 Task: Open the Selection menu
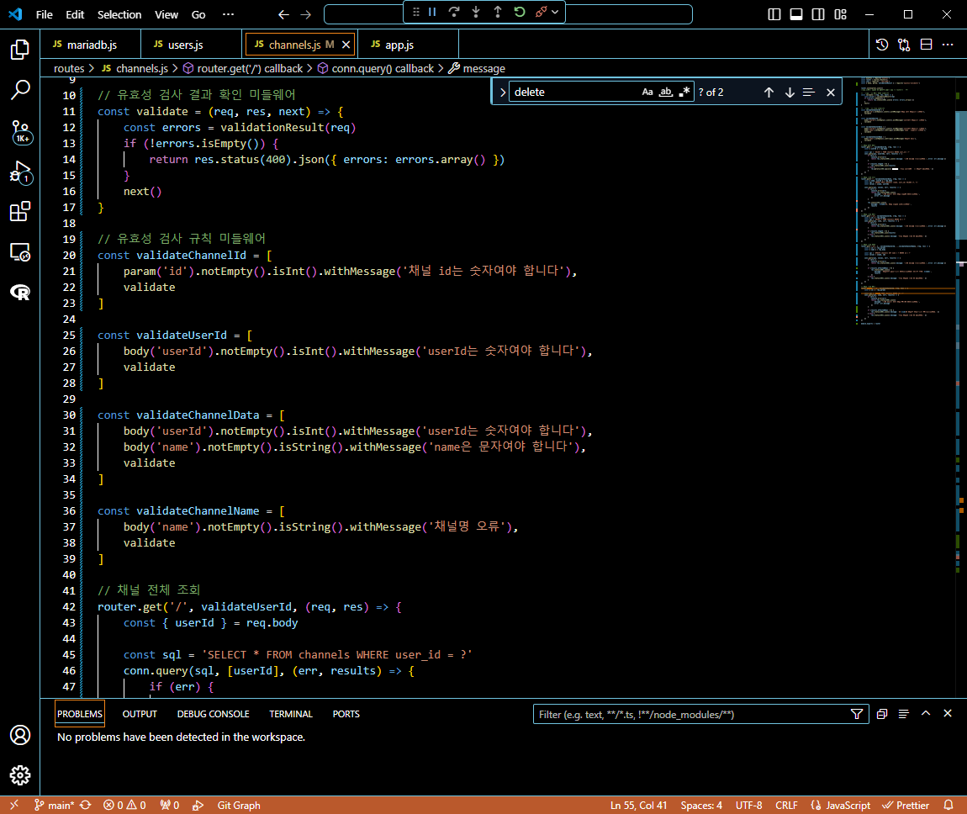point(119,14)
